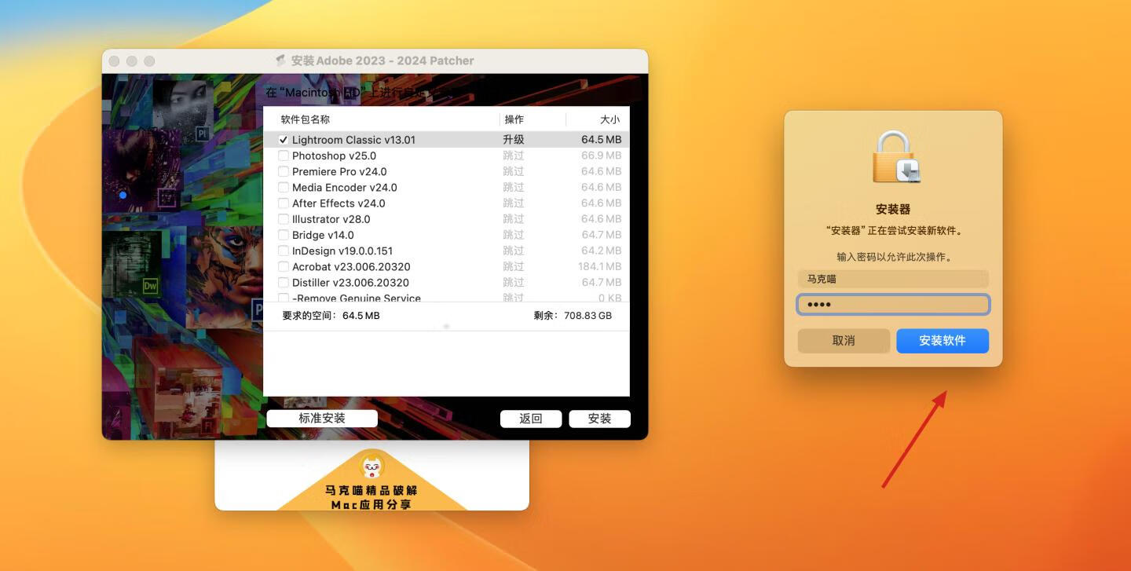The height and width of the screenshot is (571, 1131).
Task: Click the 64.2 MB InDesign size value
Action: click(602, 251)
